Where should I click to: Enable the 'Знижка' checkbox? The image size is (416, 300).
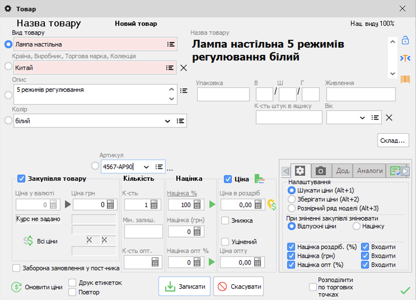pos(225,221)
